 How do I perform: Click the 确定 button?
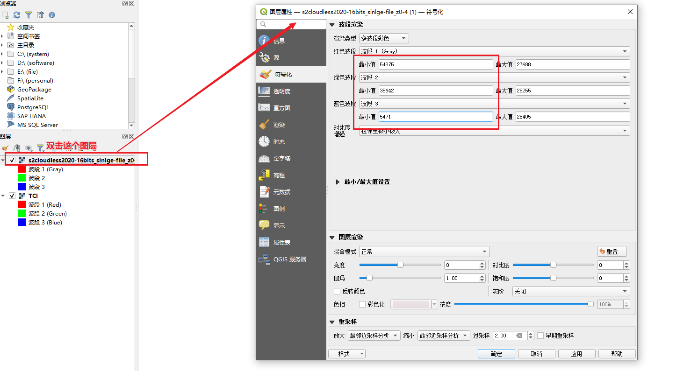tap(497, 354)
